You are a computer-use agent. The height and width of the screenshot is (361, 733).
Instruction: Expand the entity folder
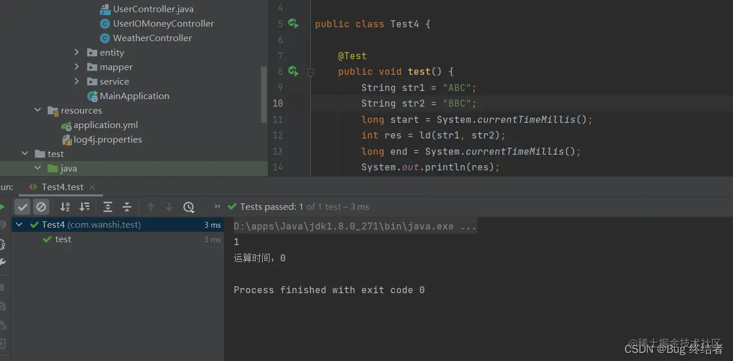tap(77, 53)
